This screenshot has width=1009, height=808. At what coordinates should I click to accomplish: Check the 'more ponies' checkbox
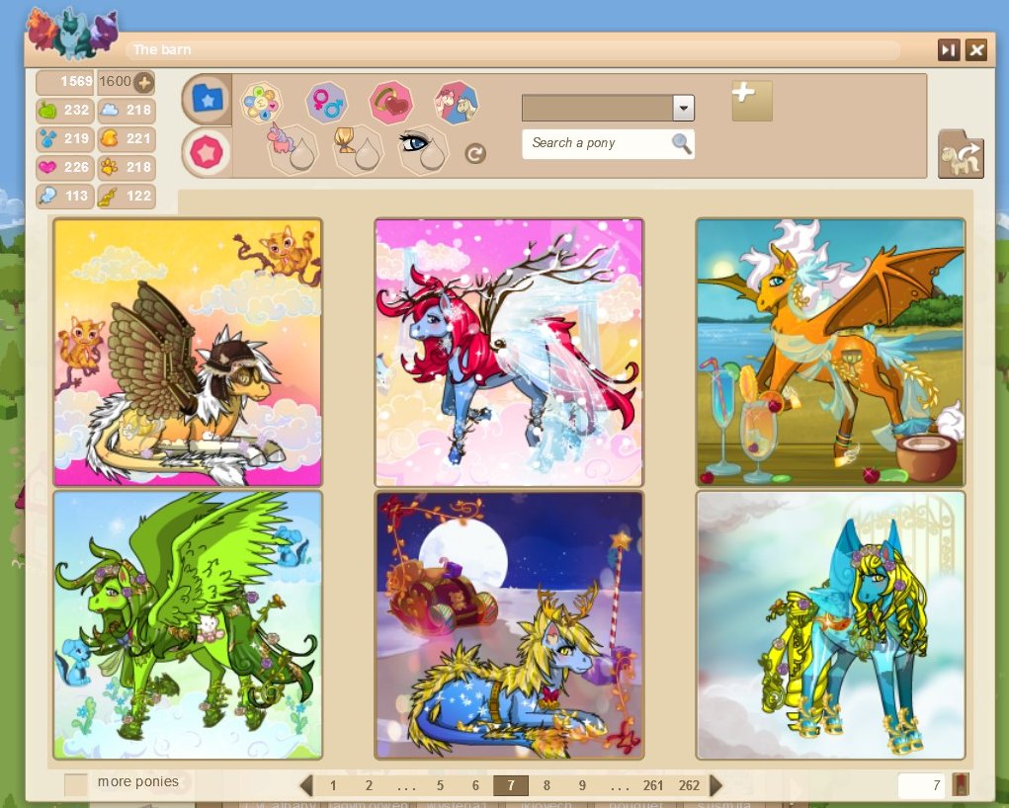point(75,783)
